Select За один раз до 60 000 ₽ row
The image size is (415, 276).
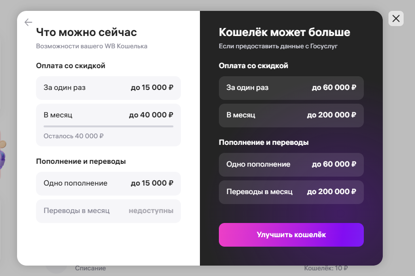[x=291, y=88]
